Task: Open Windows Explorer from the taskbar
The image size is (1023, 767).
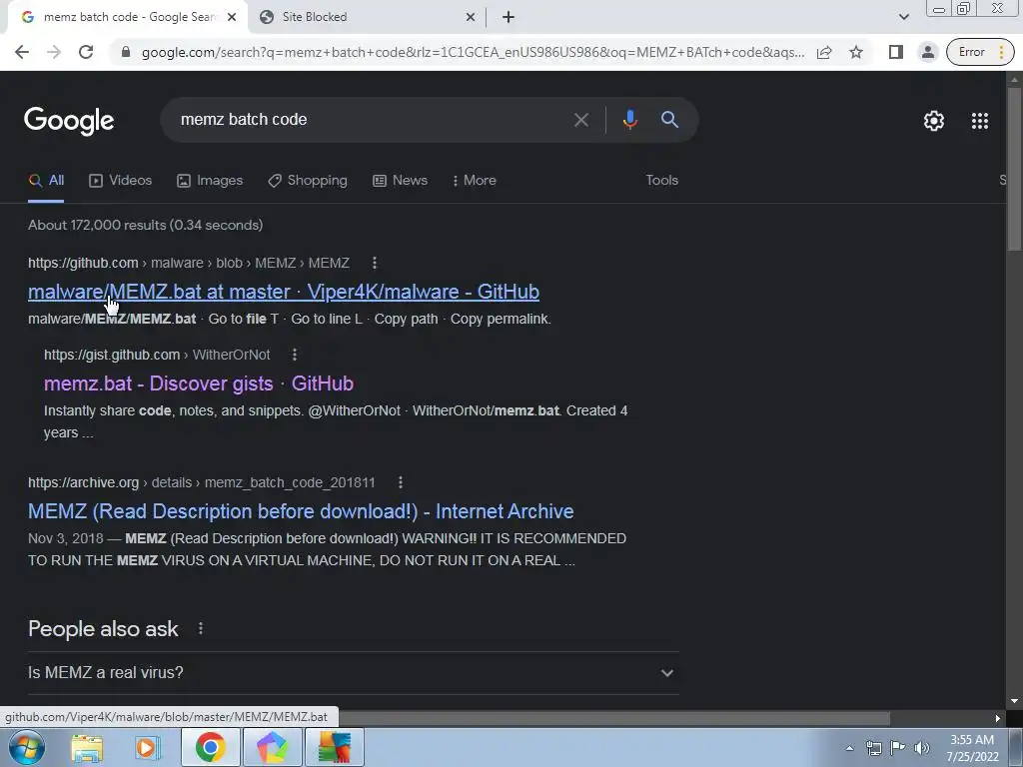Action: [87, 748]
